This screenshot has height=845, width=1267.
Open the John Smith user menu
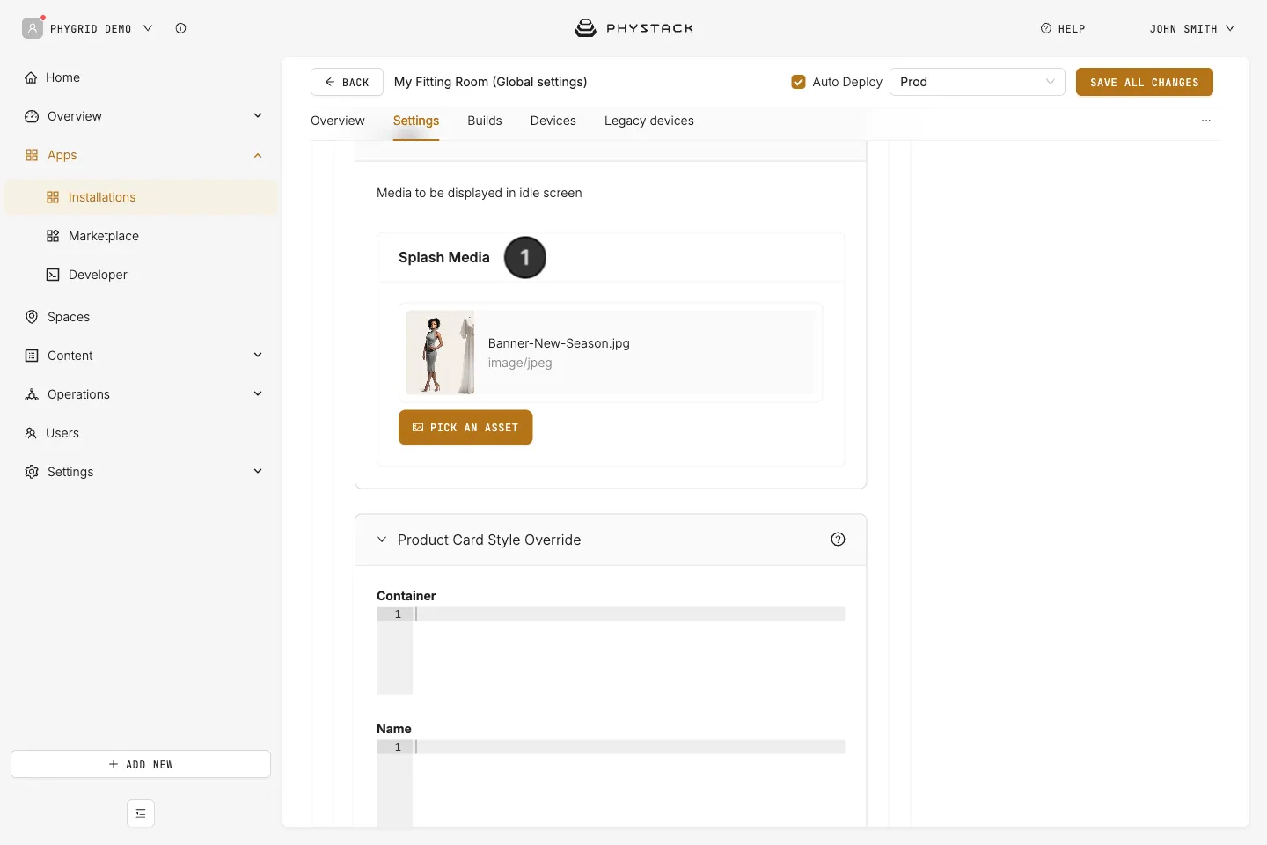point(1192,28)
